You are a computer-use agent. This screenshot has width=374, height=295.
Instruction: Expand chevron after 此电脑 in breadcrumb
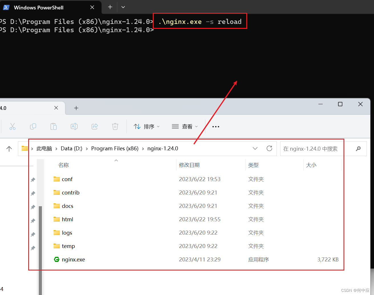(56, 149)
